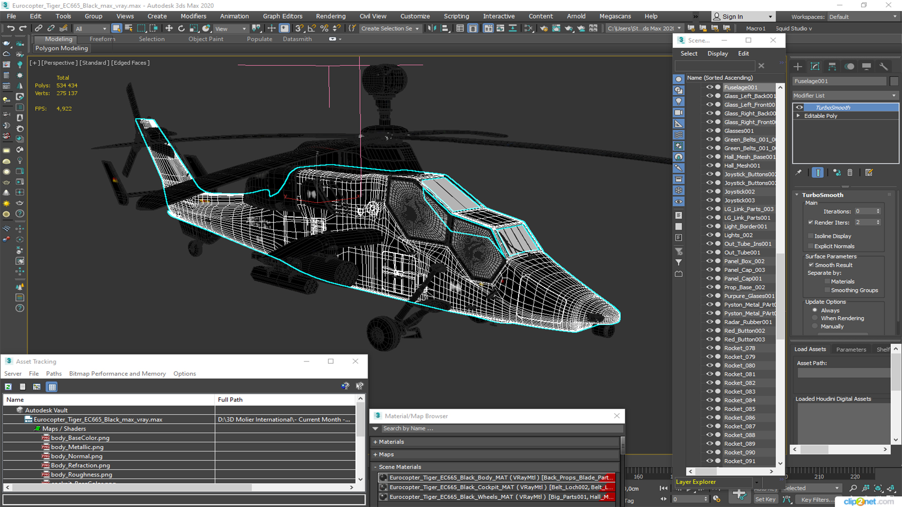Screen dimensions: 902x507
Task: Hide Glasses001 using its eye icon
Action: [x=709, y=131]
